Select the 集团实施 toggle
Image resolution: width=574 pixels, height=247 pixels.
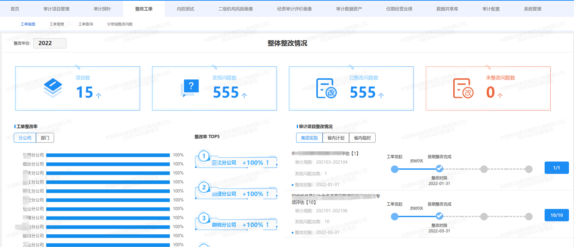click(x=309, y=138)
